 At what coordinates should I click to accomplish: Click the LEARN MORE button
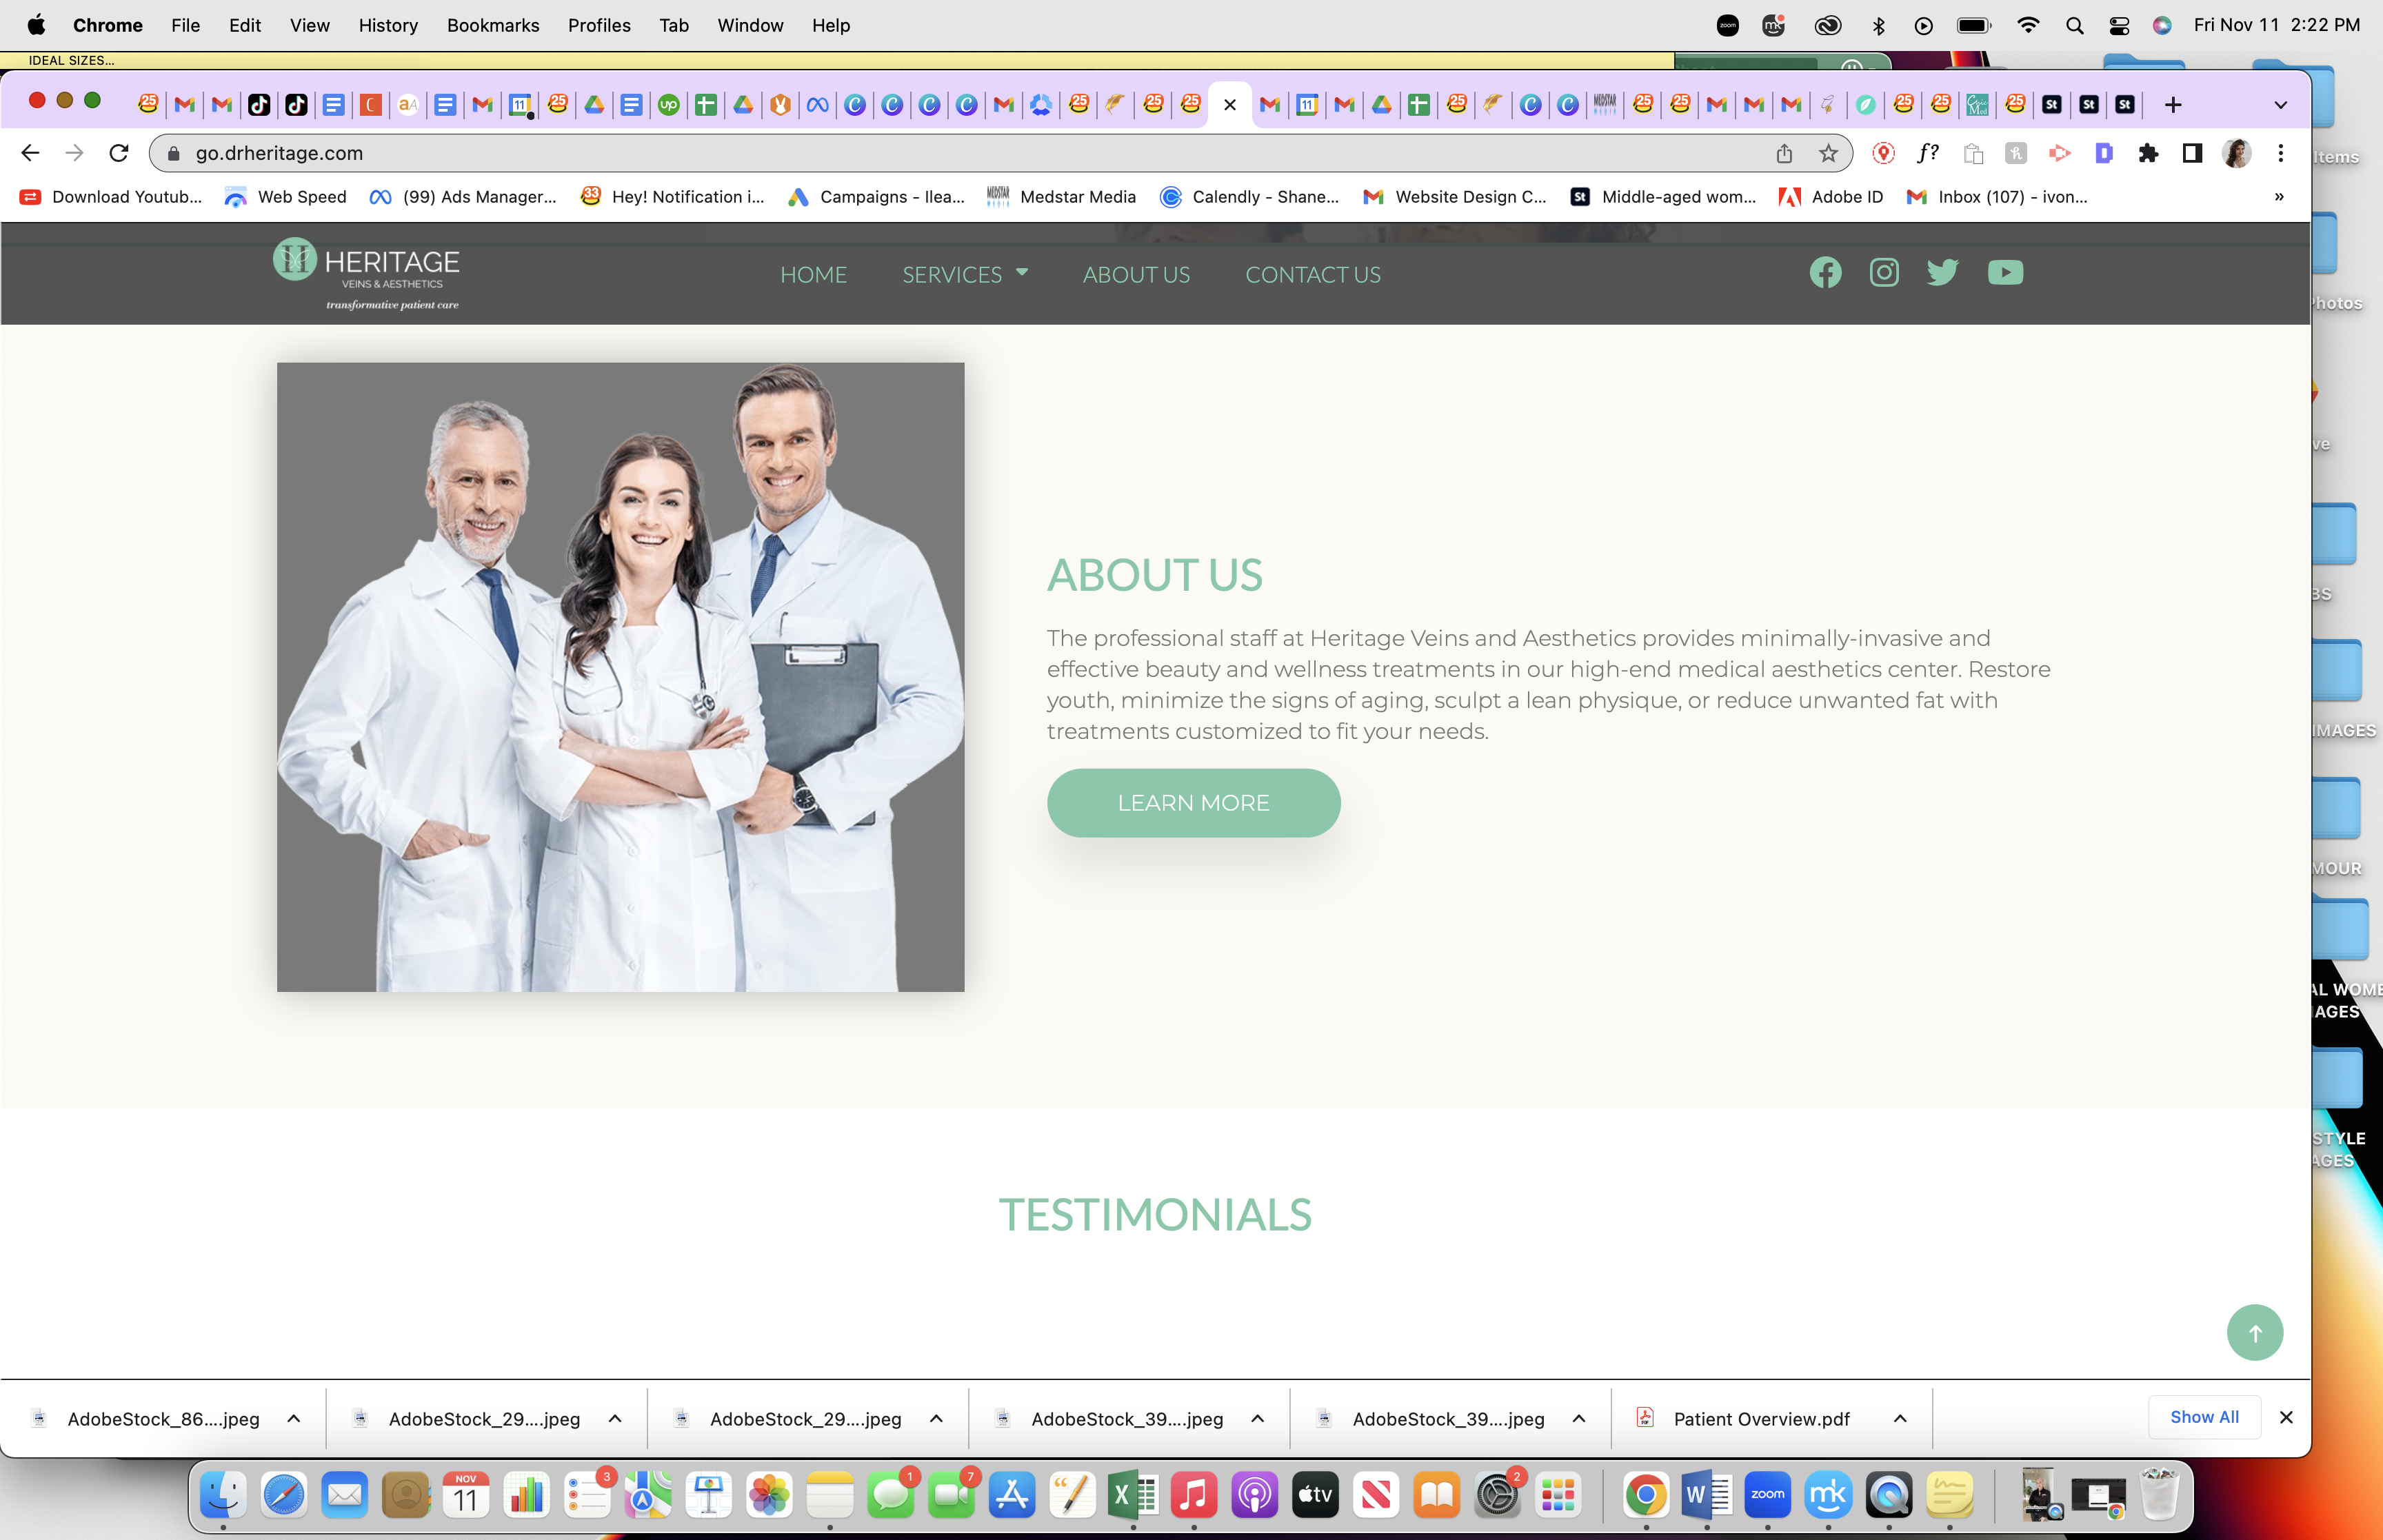tap(1193, 803)
